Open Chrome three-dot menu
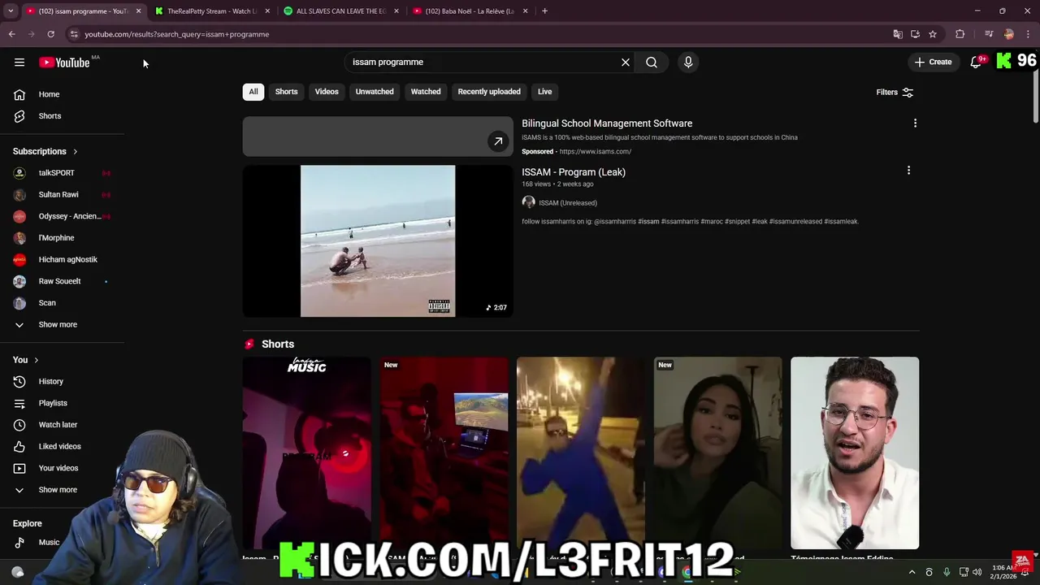The image size is (1040, 585). pyautogui.click(x=1029, y=34)
